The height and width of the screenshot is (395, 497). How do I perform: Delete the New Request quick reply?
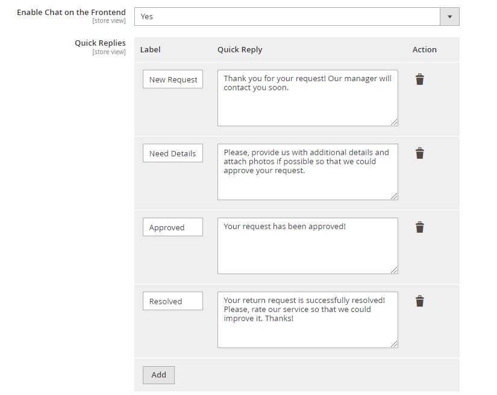click(420, 79)
